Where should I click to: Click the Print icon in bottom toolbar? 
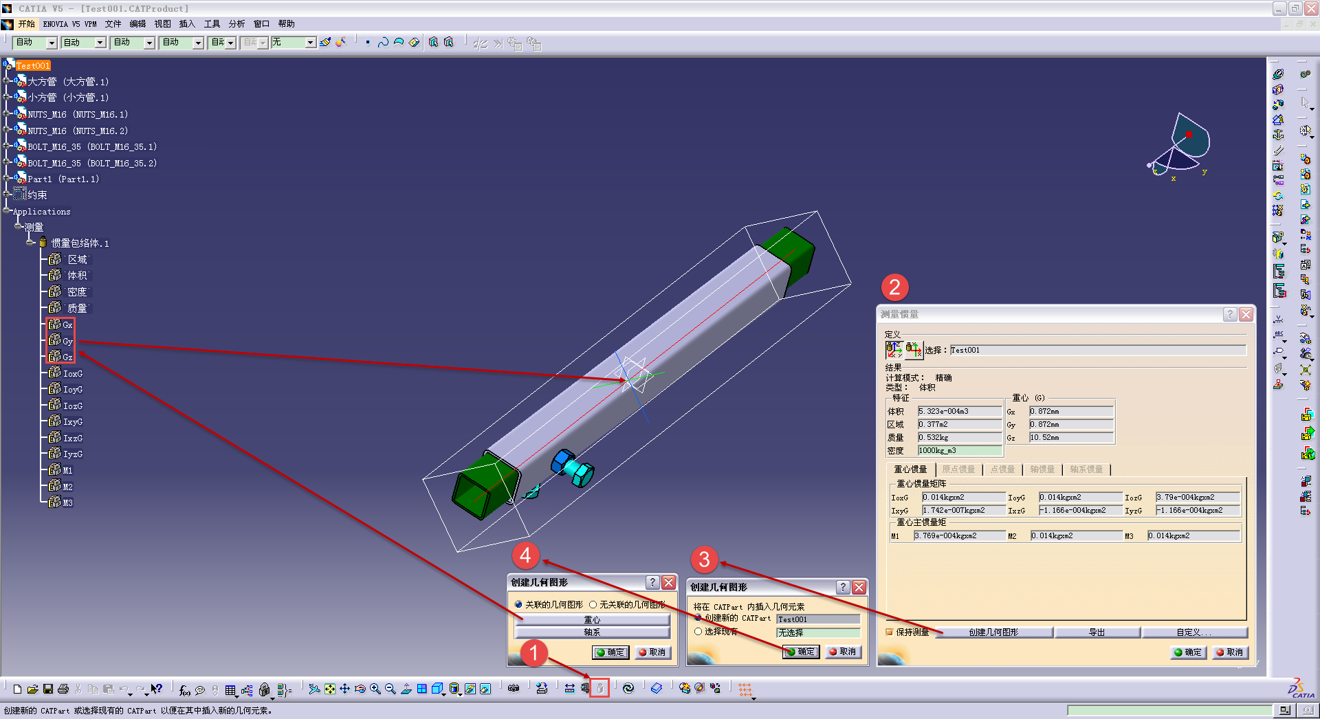[63, 689]
